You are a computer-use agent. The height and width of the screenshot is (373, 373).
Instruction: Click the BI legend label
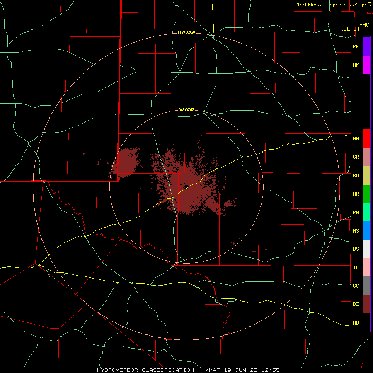coord(356,304)
